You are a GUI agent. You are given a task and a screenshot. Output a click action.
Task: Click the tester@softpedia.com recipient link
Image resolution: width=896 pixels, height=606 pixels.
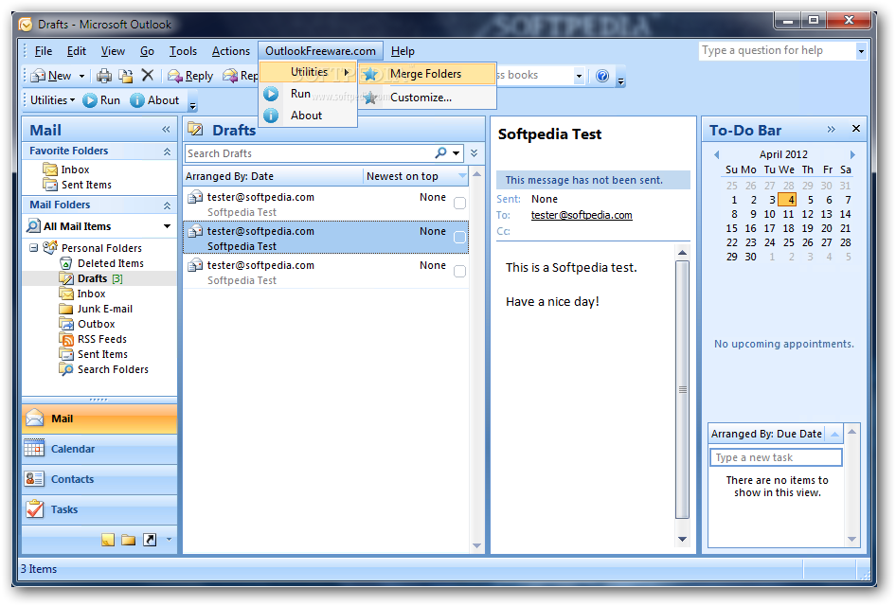(582, 215)
